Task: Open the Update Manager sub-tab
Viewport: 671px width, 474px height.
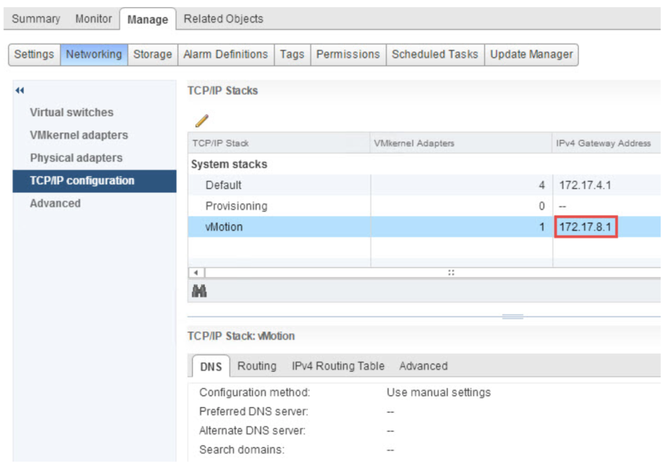Action: click(531, 54)
